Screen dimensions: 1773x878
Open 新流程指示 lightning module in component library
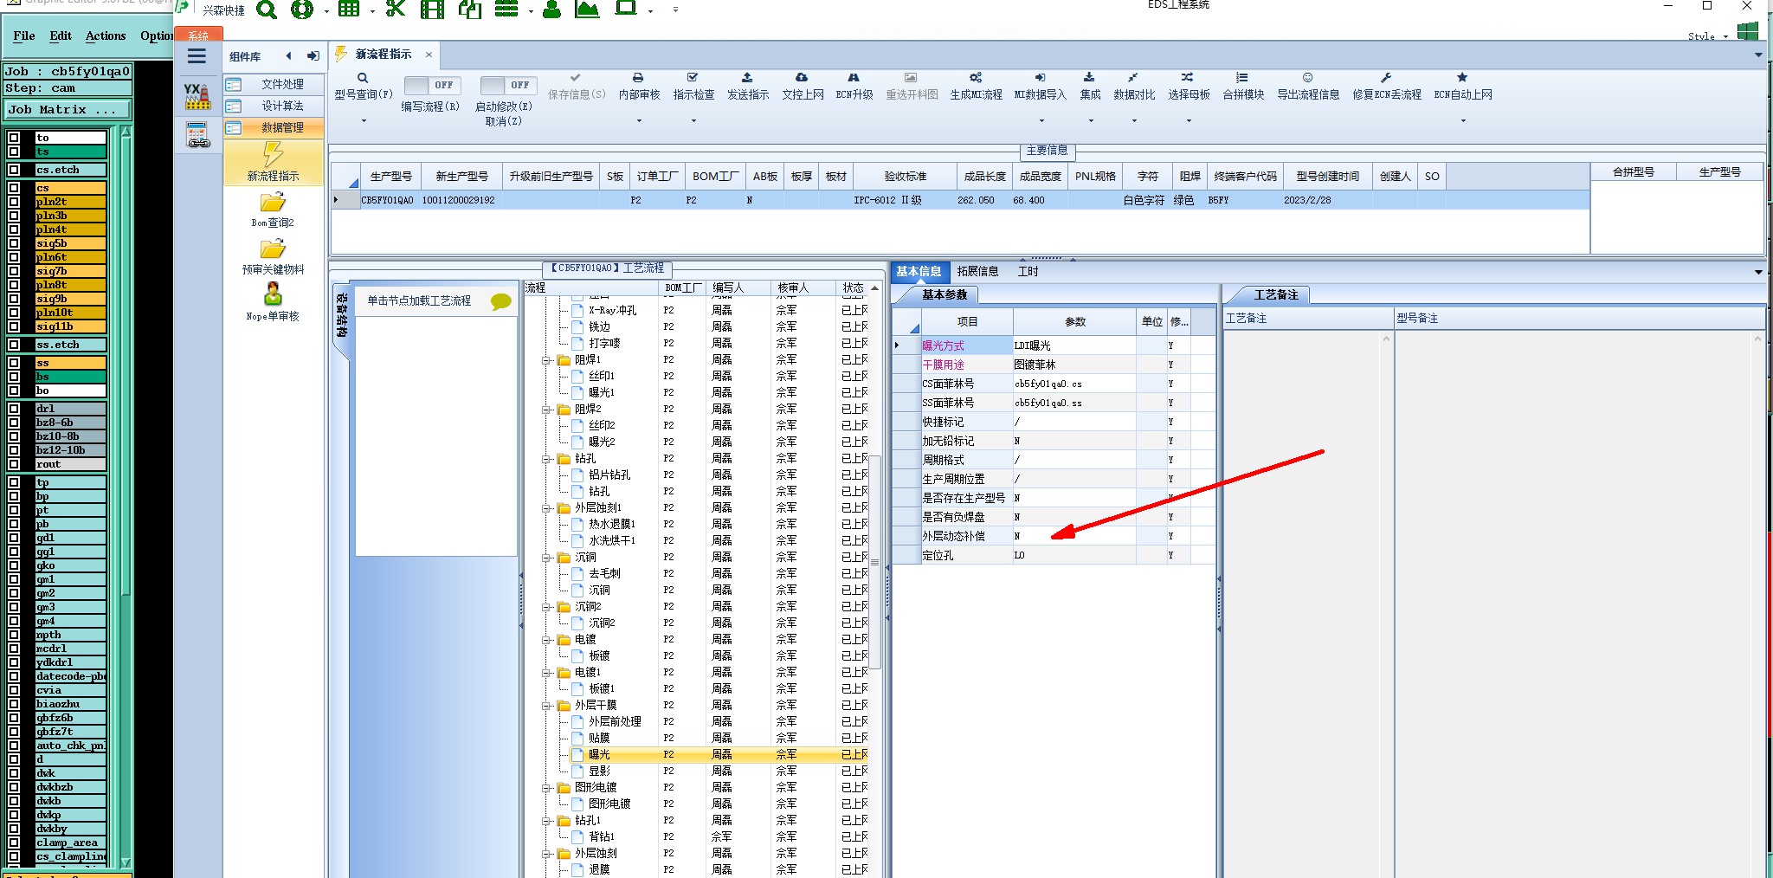click(273, 162)
